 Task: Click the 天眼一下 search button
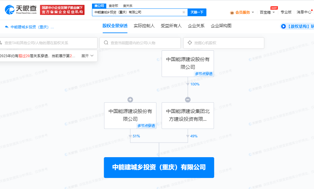pyautogui.click(x=197, y=12)
